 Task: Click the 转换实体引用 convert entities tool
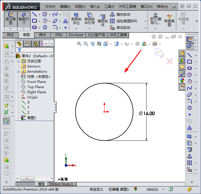[x=89, y=19]
